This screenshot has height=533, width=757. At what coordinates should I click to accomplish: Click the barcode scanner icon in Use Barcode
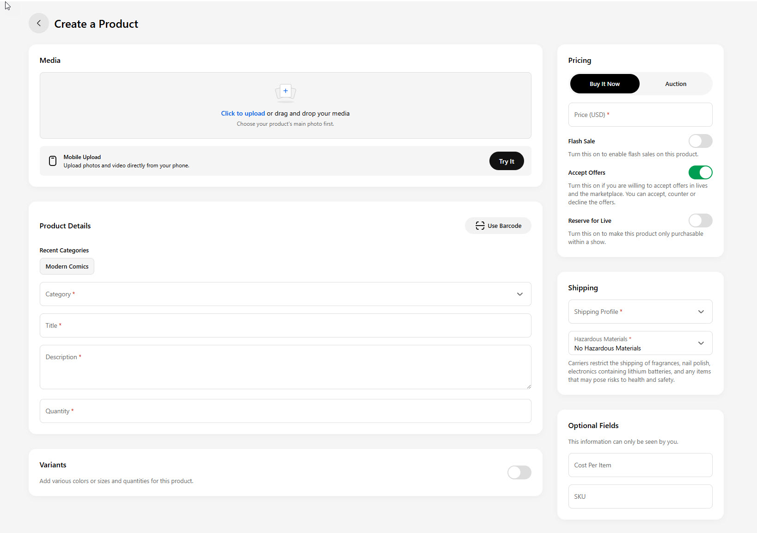[x=480, y=226]
